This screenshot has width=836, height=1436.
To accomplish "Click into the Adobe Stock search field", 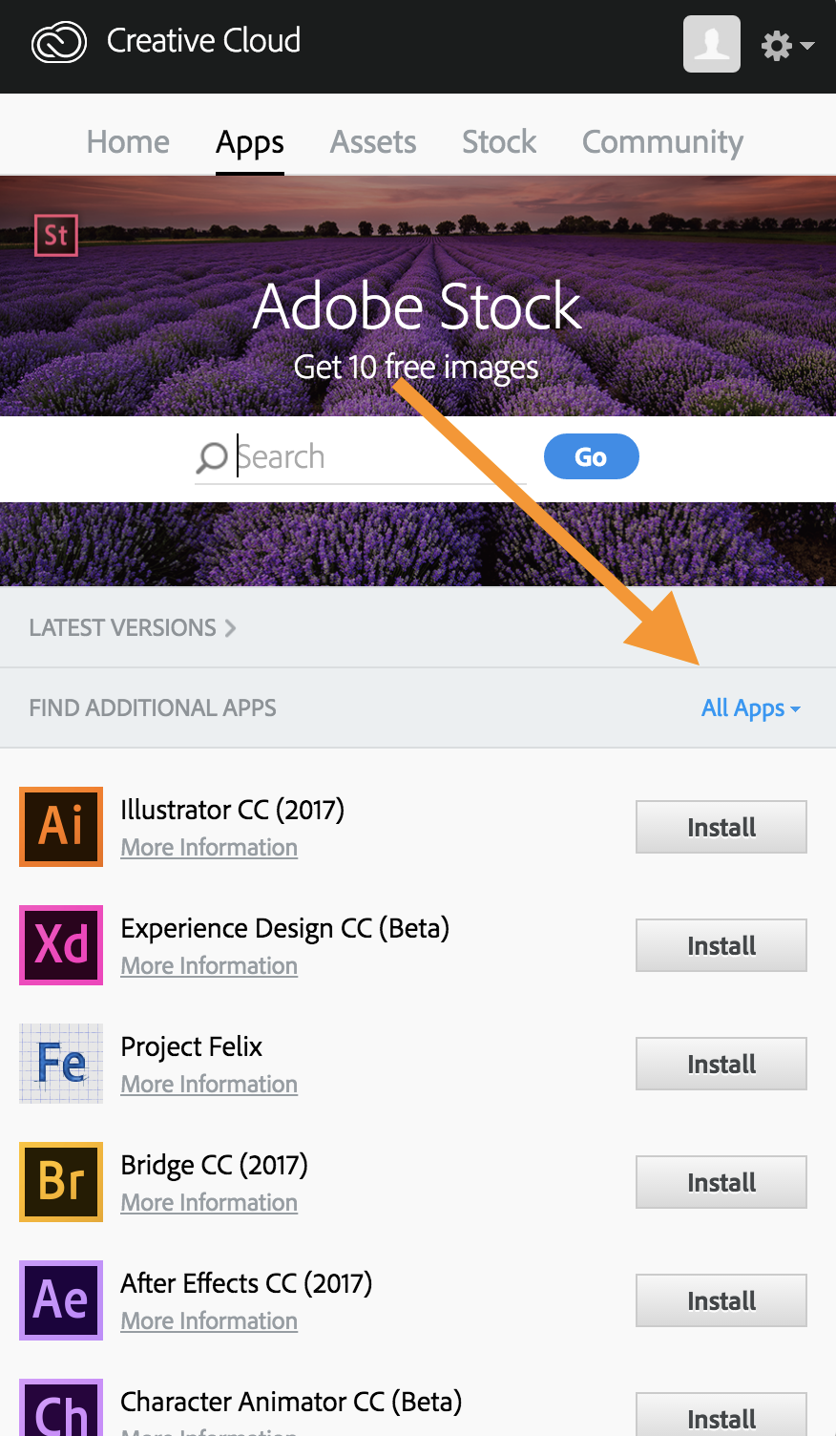I will click(x=382, y=457).
